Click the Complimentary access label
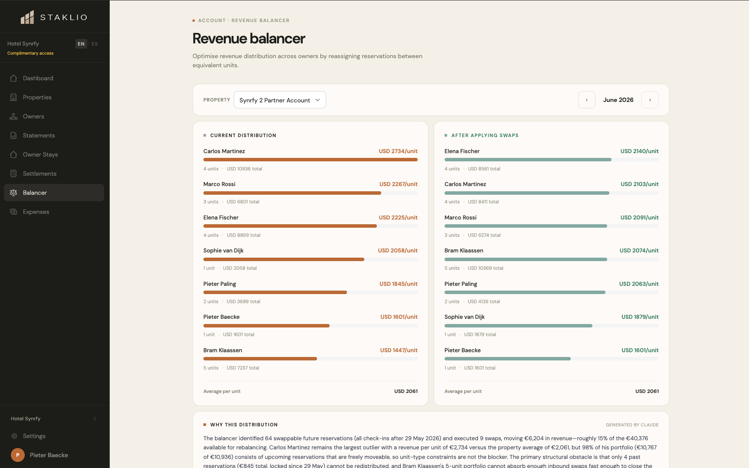 pyautogui.click(x=30, y=53)
